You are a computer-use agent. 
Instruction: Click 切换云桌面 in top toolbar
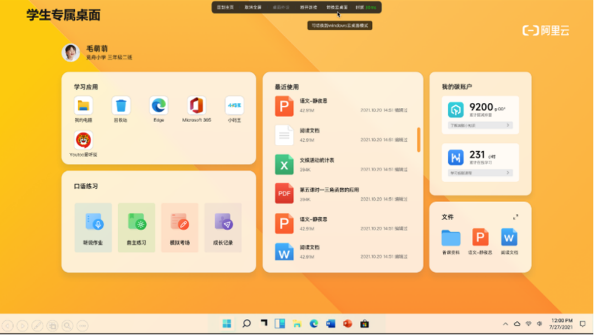point(337,7)
